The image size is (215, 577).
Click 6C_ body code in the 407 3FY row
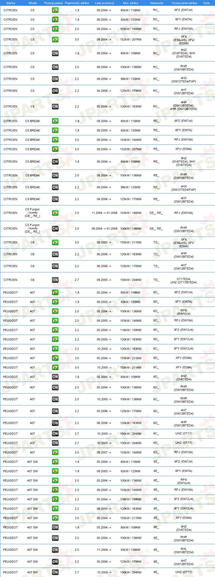[156, 349]
